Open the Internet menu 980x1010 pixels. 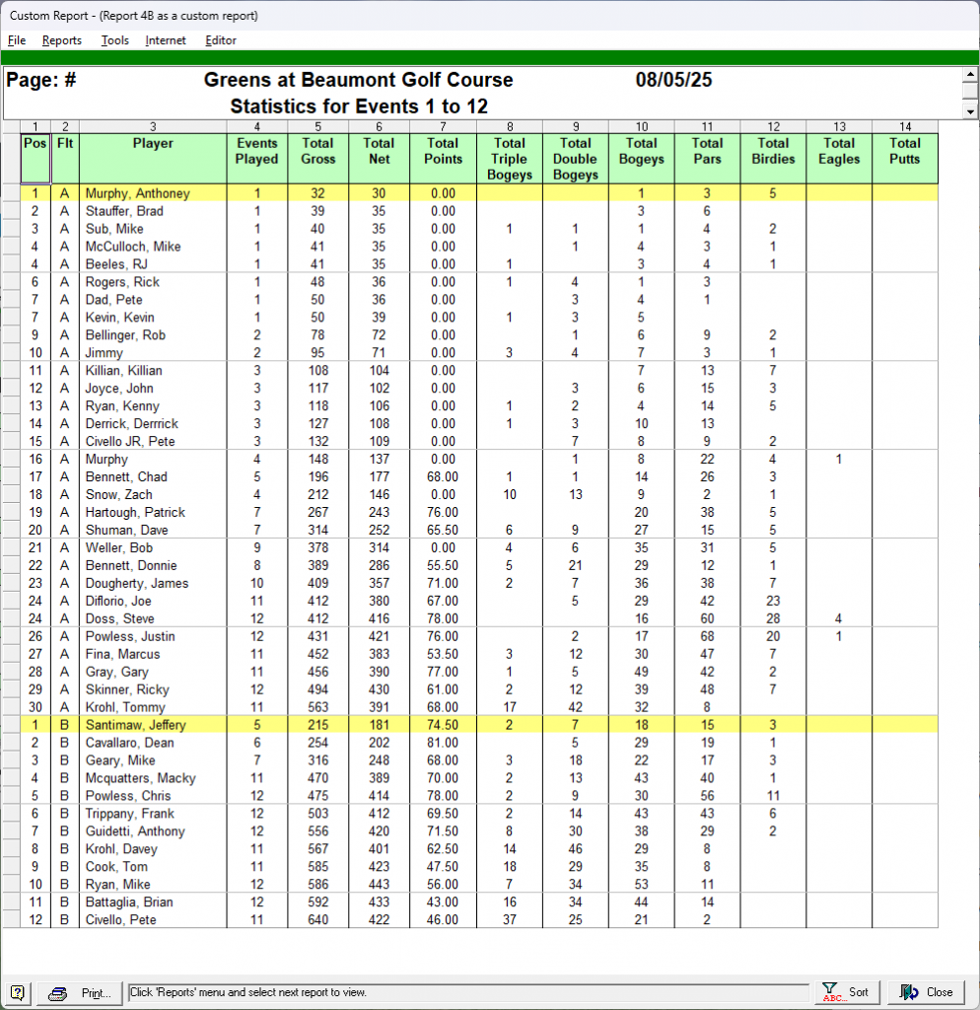pos(165,40)
